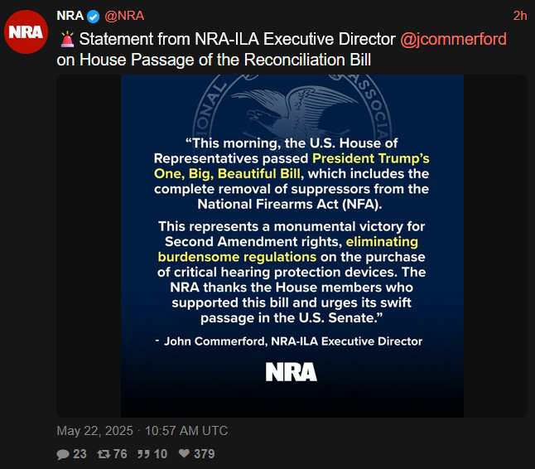Click the 10 quotes count
The width and height of the screenshot is (535, 469).
point(161,454)
